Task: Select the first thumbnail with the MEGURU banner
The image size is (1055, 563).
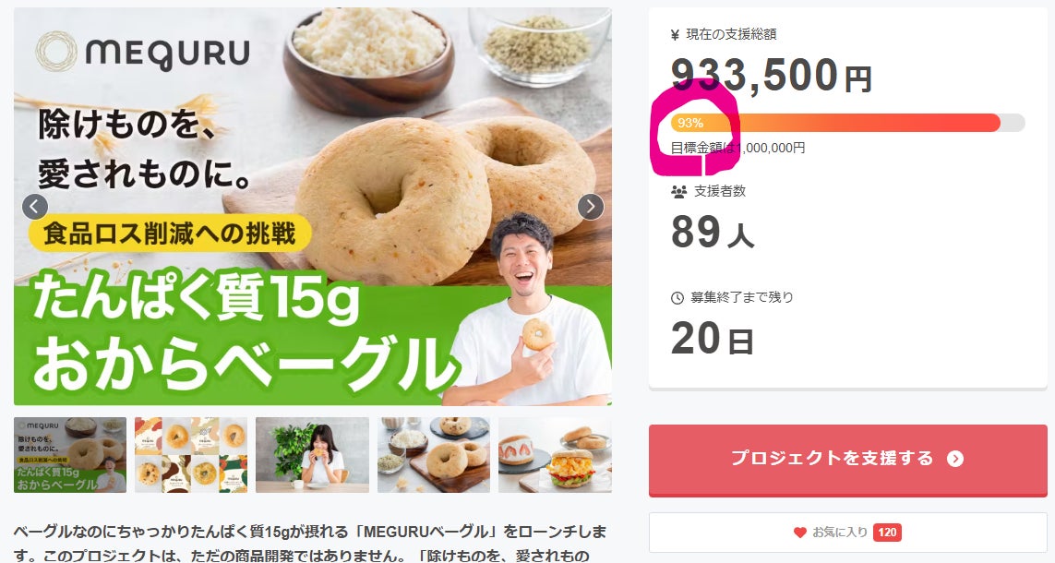Action: [x=70, y=455]
